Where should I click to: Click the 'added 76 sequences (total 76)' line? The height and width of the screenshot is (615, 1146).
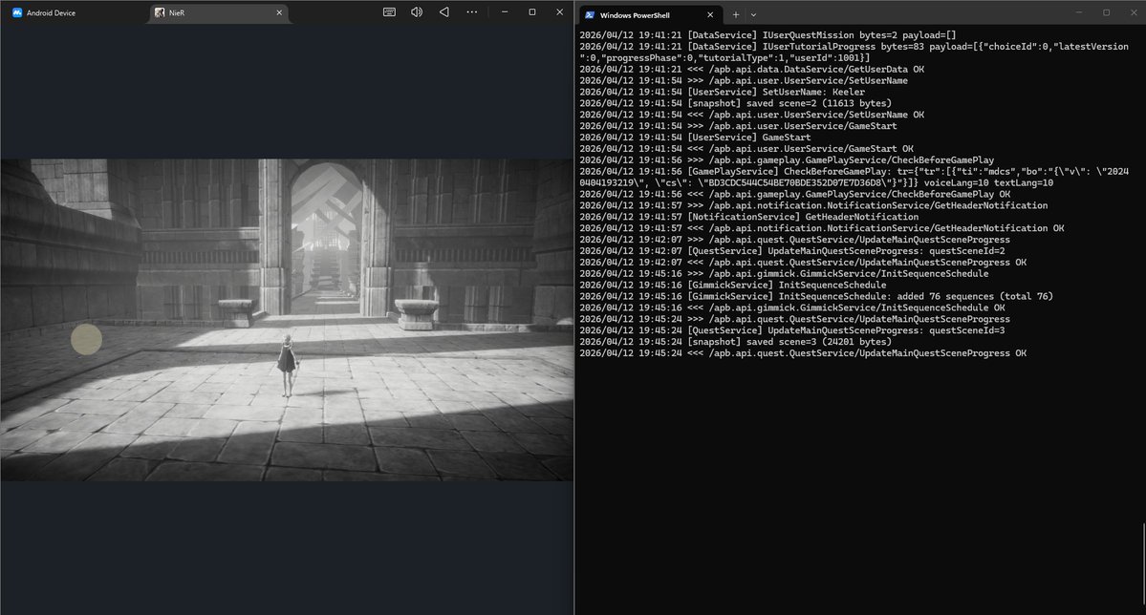pos(816,297)
